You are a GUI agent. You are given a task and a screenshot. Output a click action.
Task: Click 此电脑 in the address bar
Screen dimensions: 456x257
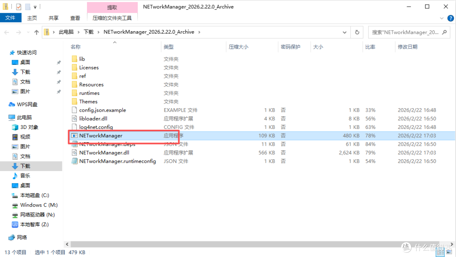tap(66, 32)
